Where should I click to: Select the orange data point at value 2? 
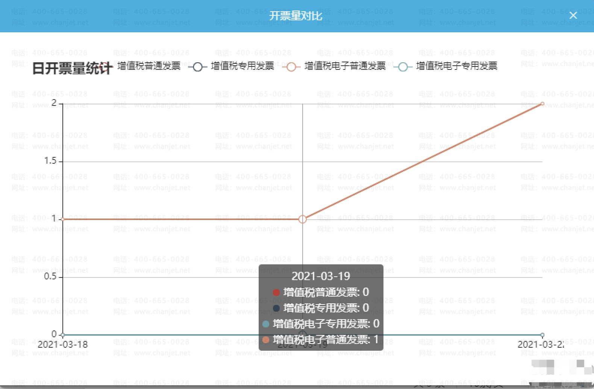point(542,104)
